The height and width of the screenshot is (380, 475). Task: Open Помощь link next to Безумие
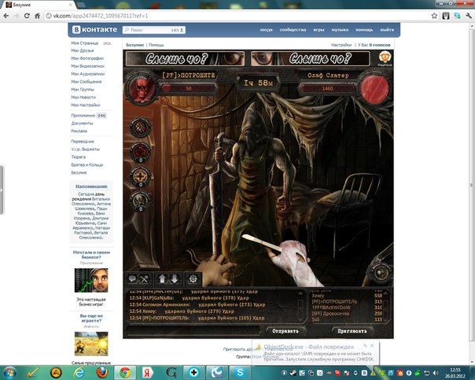tap(156, 45)
